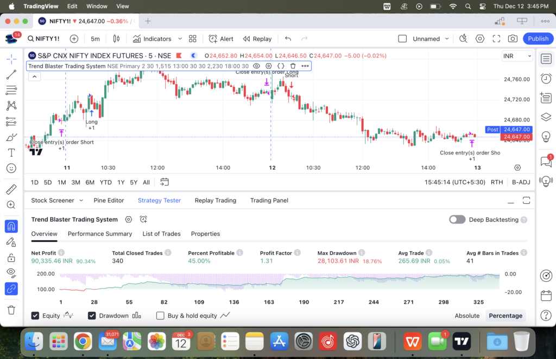This screenshot has height=359, width=556.
Task: Uncheck the Equity checkbox
Action: pyautogui.click(x=35, y=316)
